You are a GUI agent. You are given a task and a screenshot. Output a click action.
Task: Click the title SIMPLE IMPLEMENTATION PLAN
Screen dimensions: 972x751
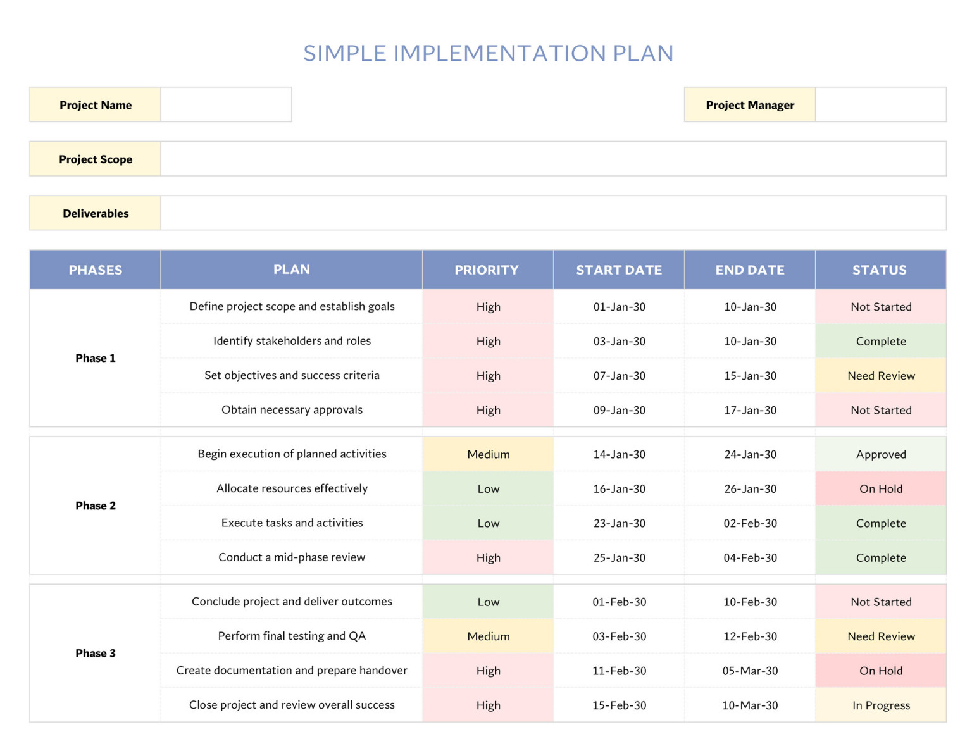(488, 53)
